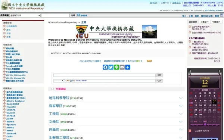The image size is (224, 140).
Task: Expand the 生醫理工學院 row chevron
Action: coord(181,138)
